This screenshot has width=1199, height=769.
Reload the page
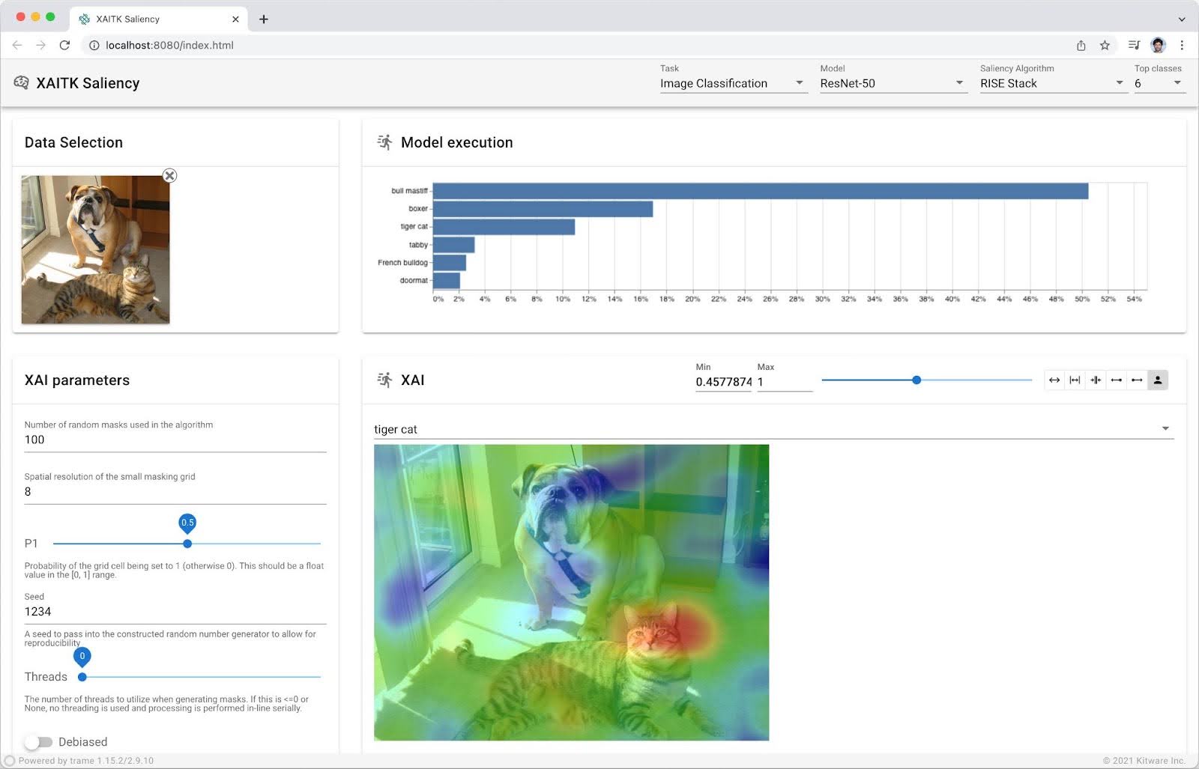tap(65, 46)
